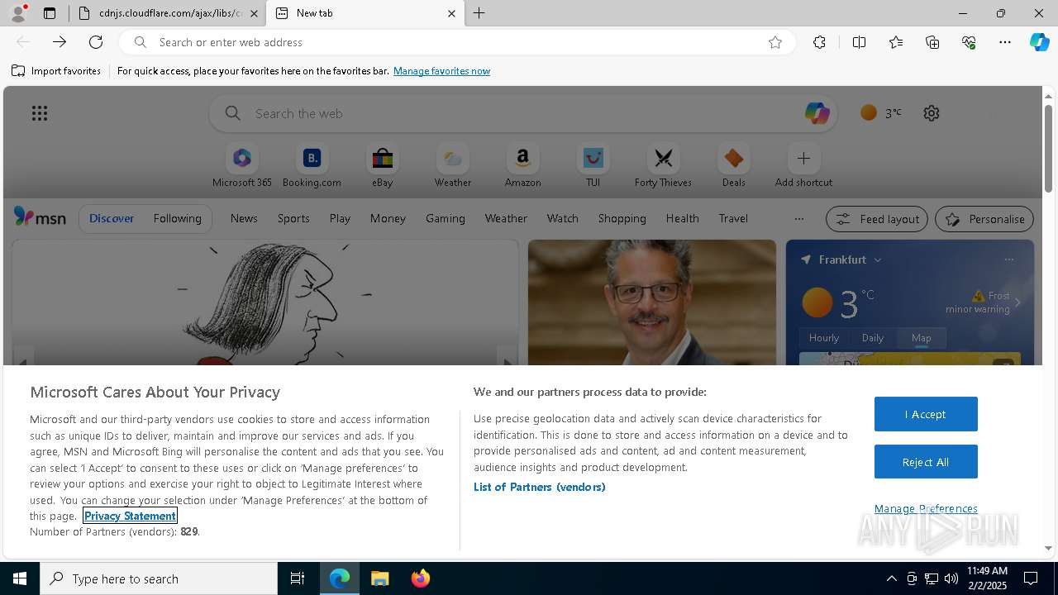Open the Microsoft apps grid launcher
1058x595 pixels.
click(x=40, y=113)
